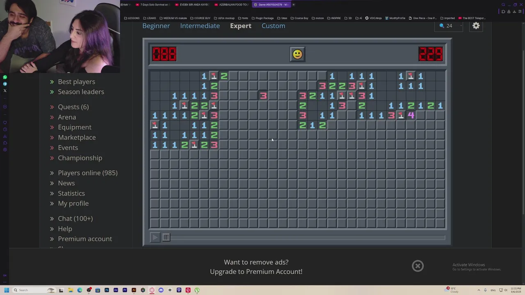Open the INSPIRE bookmark folder
The width and height of the screenshot is (525, 295).
pos(333,18)
